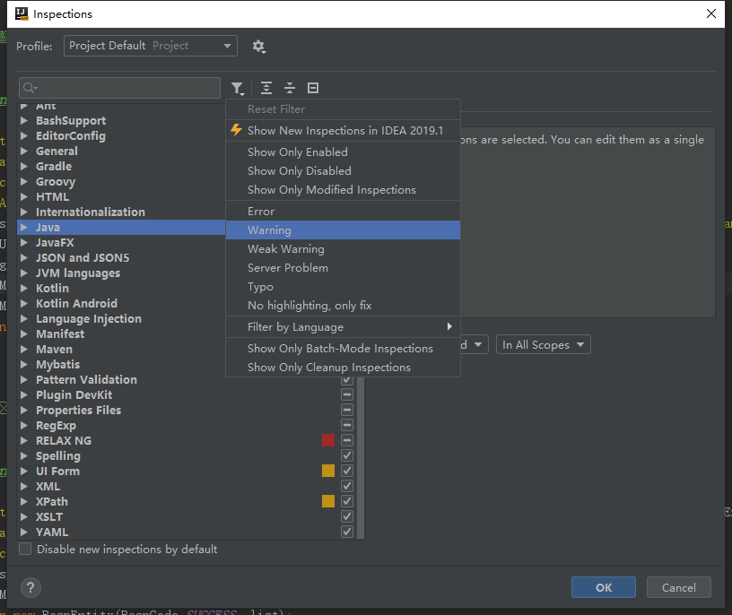This screenshot has height=615, width=732.
Task: Click the OK button
Action: 603,587
